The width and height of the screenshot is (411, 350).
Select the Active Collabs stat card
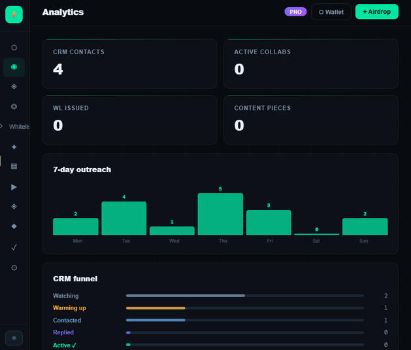point(310,63)
